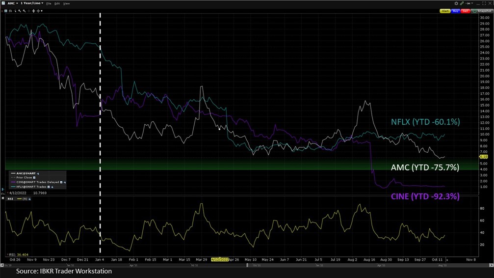The height and width of the screenshot is (278, 494).
Task: Click the chart window icon beside AMC
Action: (x=3, y=3)
